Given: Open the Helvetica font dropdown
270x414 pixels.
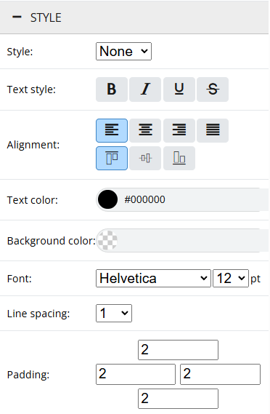Looking at the screenshot, I should (153, 278).
